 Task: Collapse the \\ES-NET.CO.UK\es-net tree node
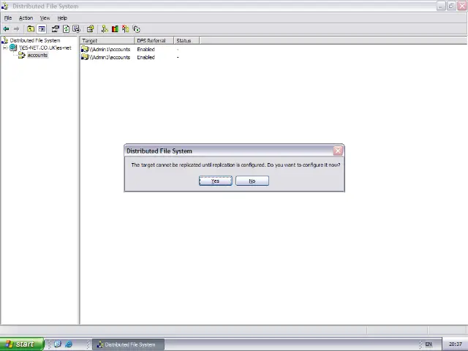click(5, 48)
